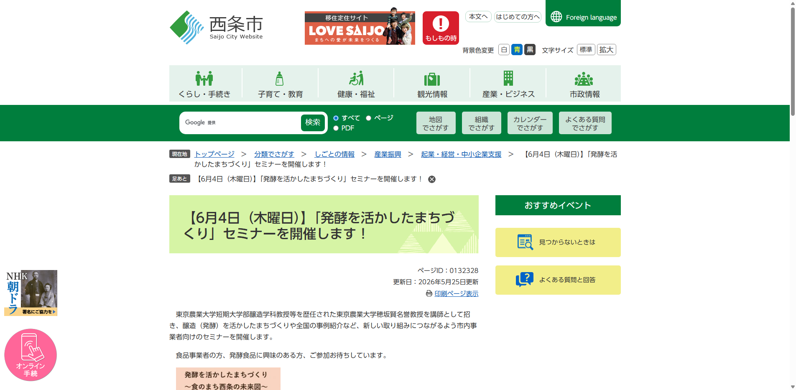The width and height of the screenshot is (796, 390).
Task: Open the red もしもの時 emergency button
Action: click(441, 28)
